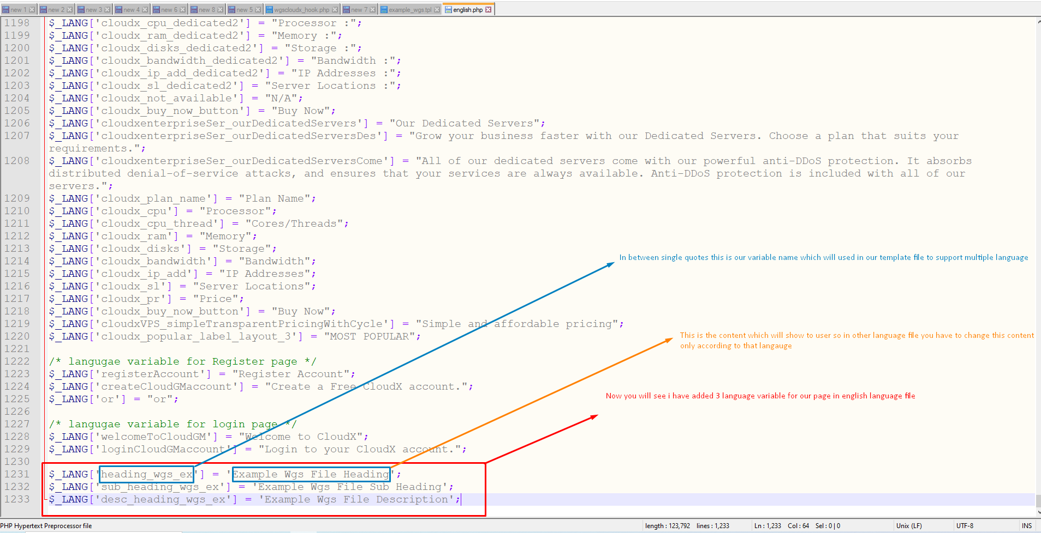Click the disk icon on new 3 tab
The width and height of the screenshot is (1041, 533).
[x=81, y=10]
